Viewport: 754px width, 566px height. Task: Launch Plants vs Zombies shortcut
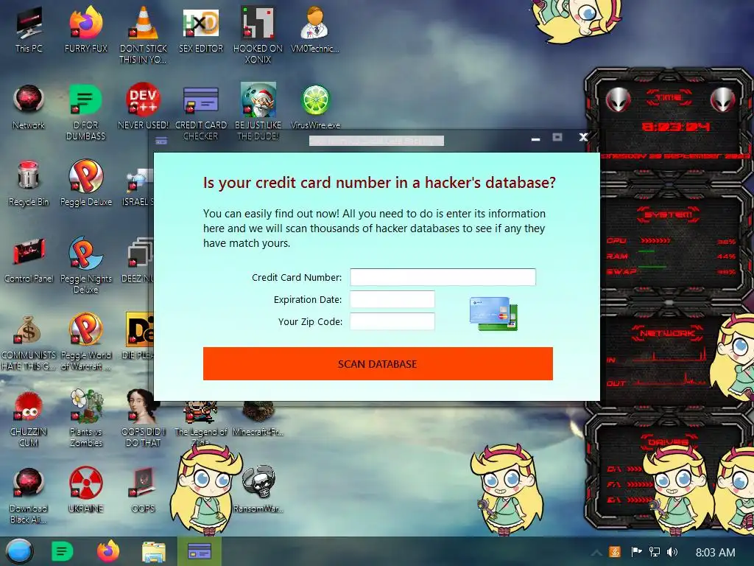[x=86, y=418]
